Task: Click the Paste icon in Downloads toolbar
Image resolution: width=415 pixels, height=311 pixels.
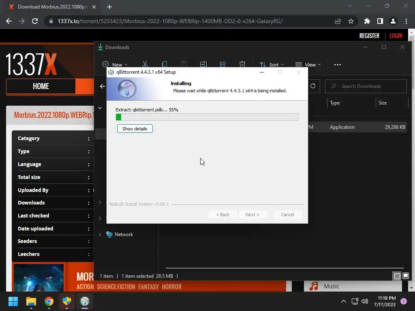Action: click(x=184, y=64)
